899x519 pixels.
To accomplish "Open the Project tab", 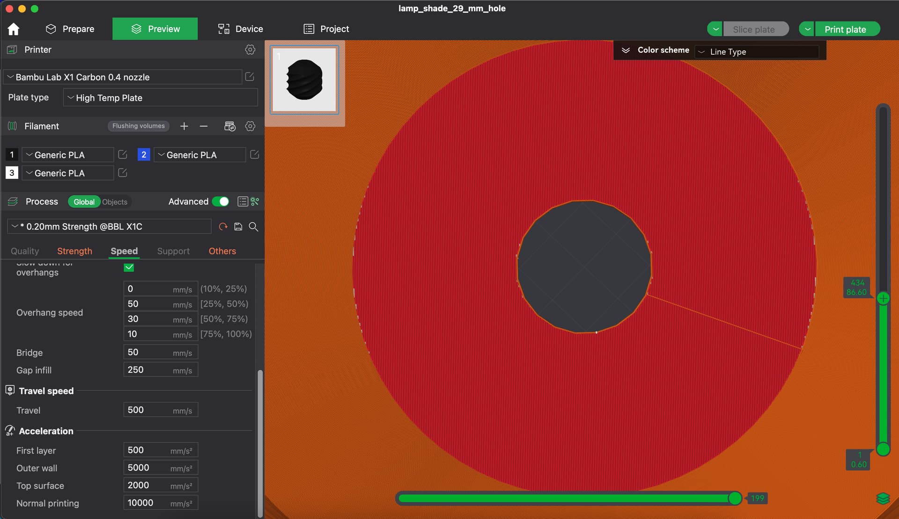I will (326, 29).
